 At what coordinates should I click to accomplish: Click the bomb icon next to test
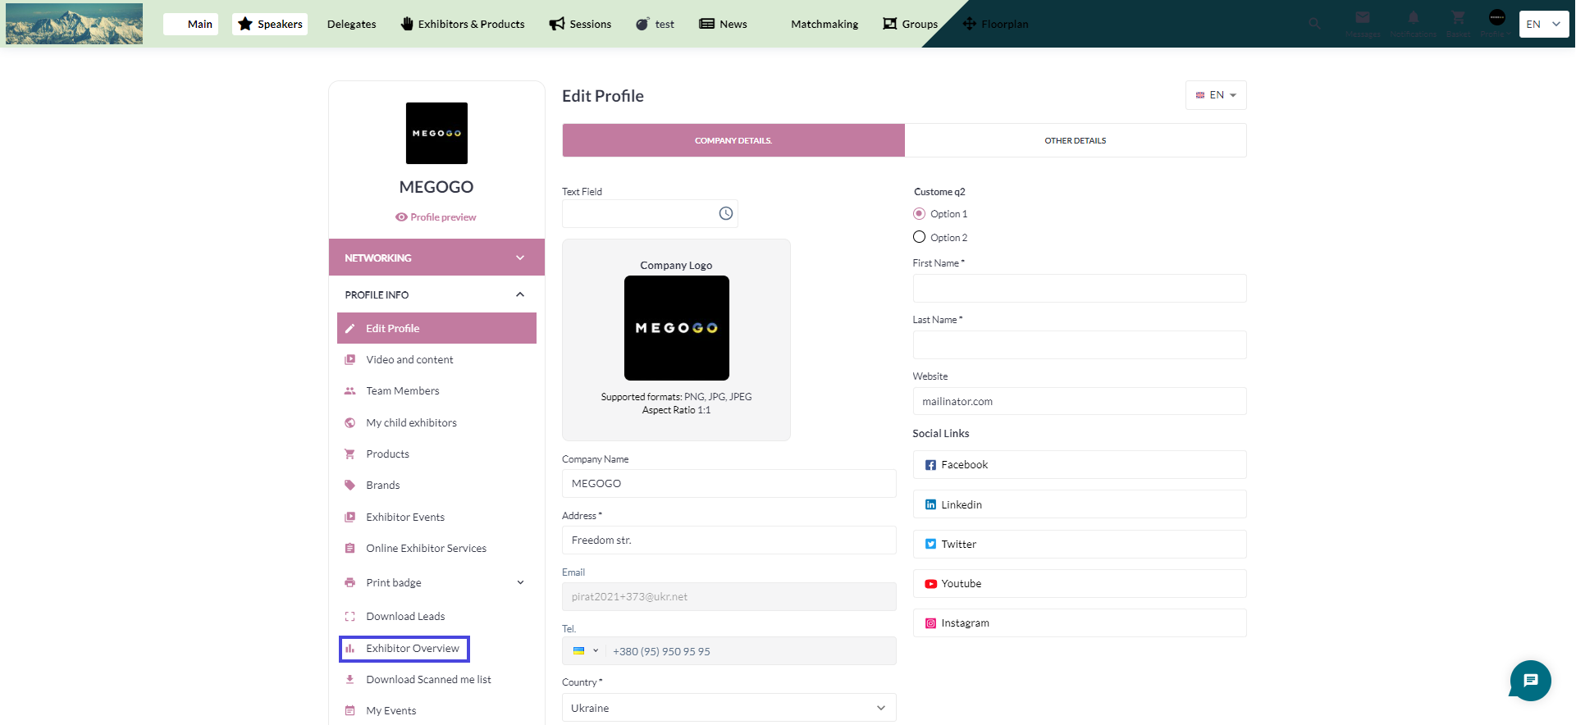(642, 24)
